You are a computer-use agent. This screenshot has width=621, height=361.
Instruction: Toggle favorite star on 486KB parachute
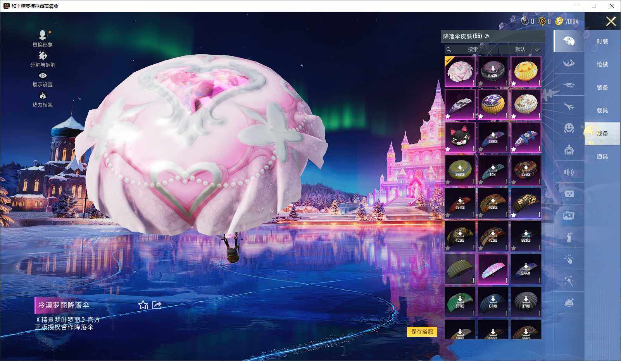pos(481,149)
